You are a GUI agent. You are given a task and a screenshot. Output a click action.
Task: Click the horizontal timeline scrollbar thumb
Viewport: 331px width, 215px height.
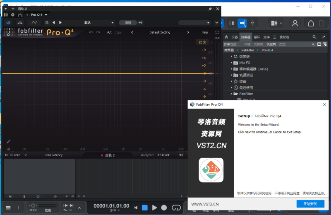84,196
